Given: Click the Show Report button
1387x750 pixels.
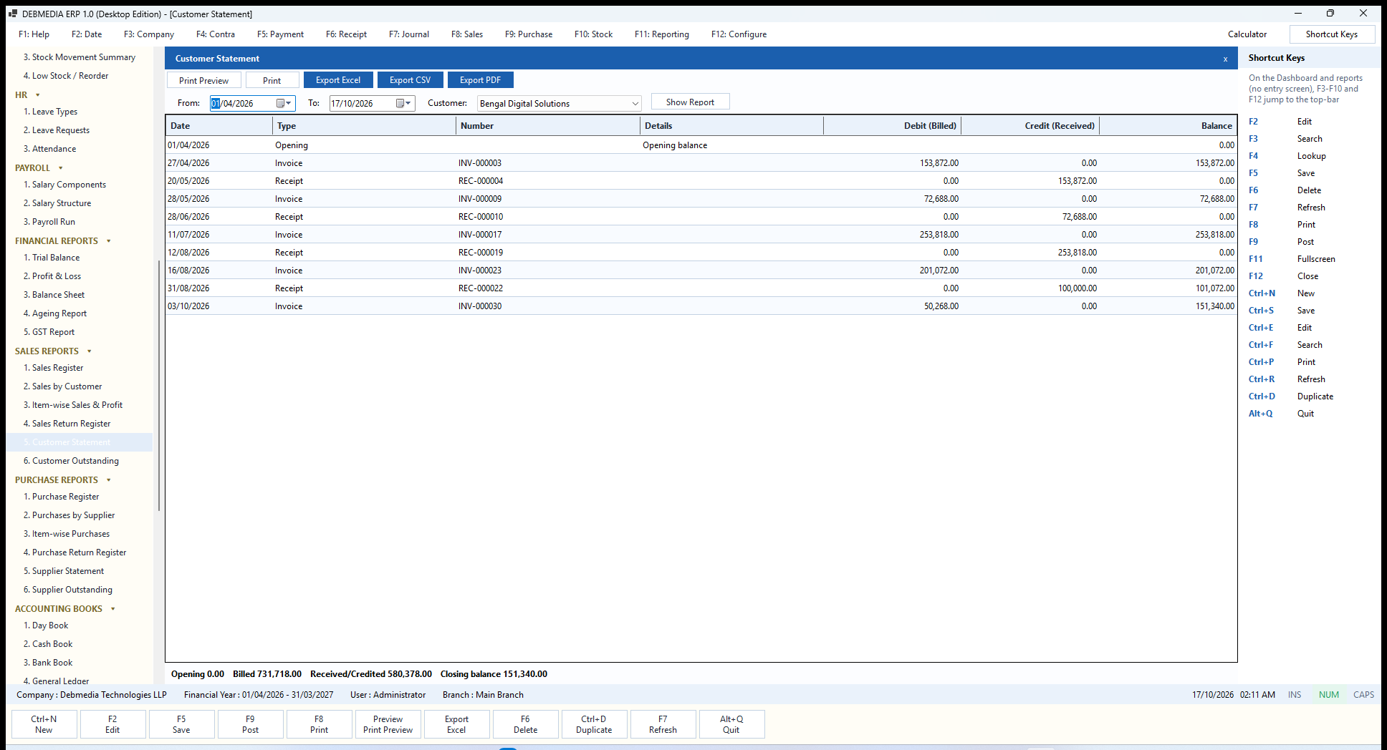Looking at the screenshot, I should click(690, 102).
